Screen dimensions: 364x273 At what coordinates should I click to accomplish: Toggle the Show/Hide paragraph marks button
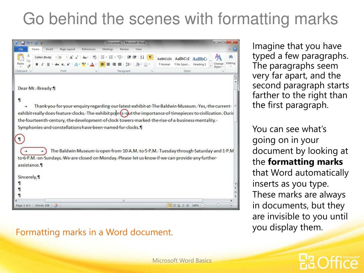150,57
